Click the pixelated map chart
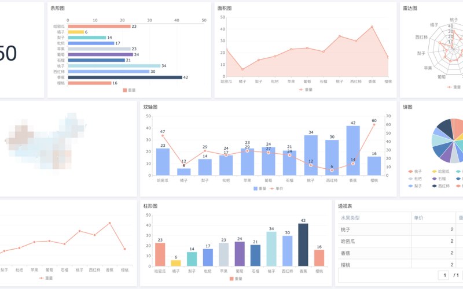The height and width of the screenshot is (289, 463). [46, 141]
